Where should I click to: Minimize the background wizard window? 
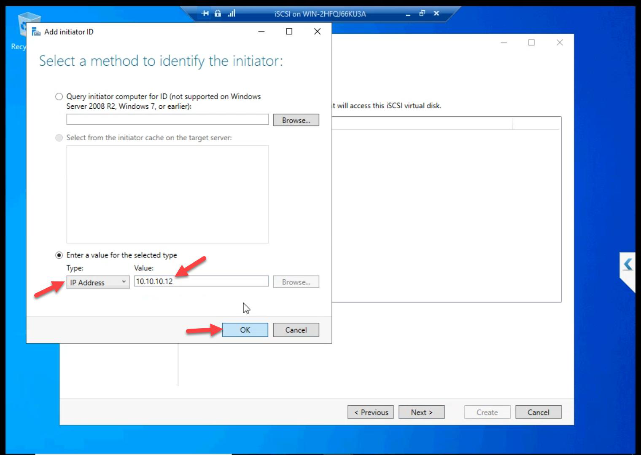coord(504,43)
